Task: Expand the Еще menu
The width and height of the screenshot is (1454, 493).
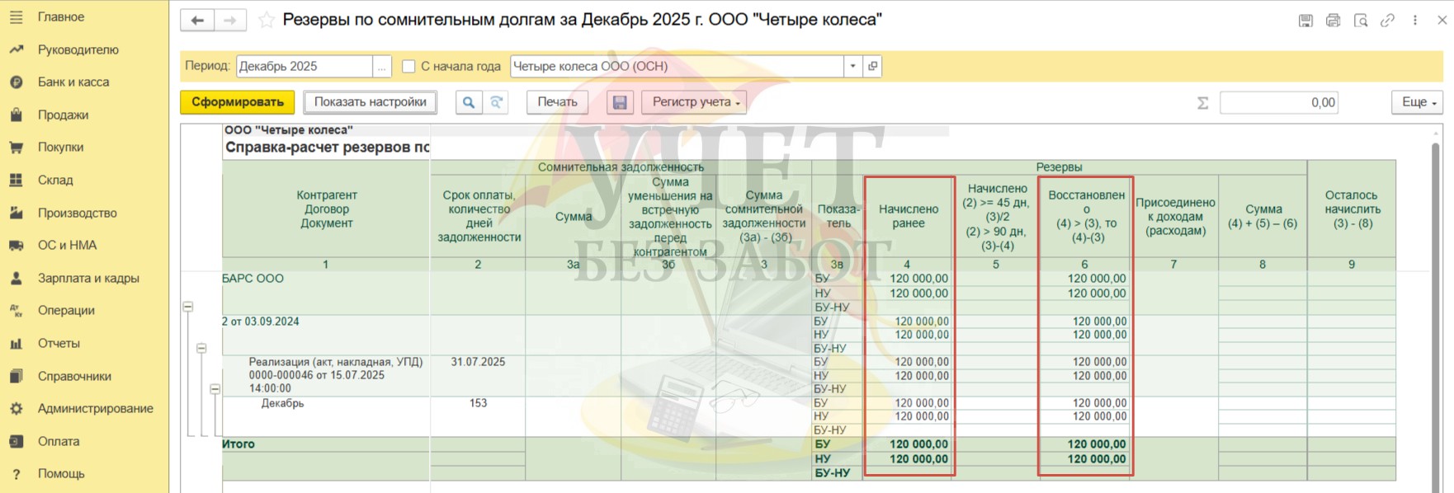Action: point(1417,102)
